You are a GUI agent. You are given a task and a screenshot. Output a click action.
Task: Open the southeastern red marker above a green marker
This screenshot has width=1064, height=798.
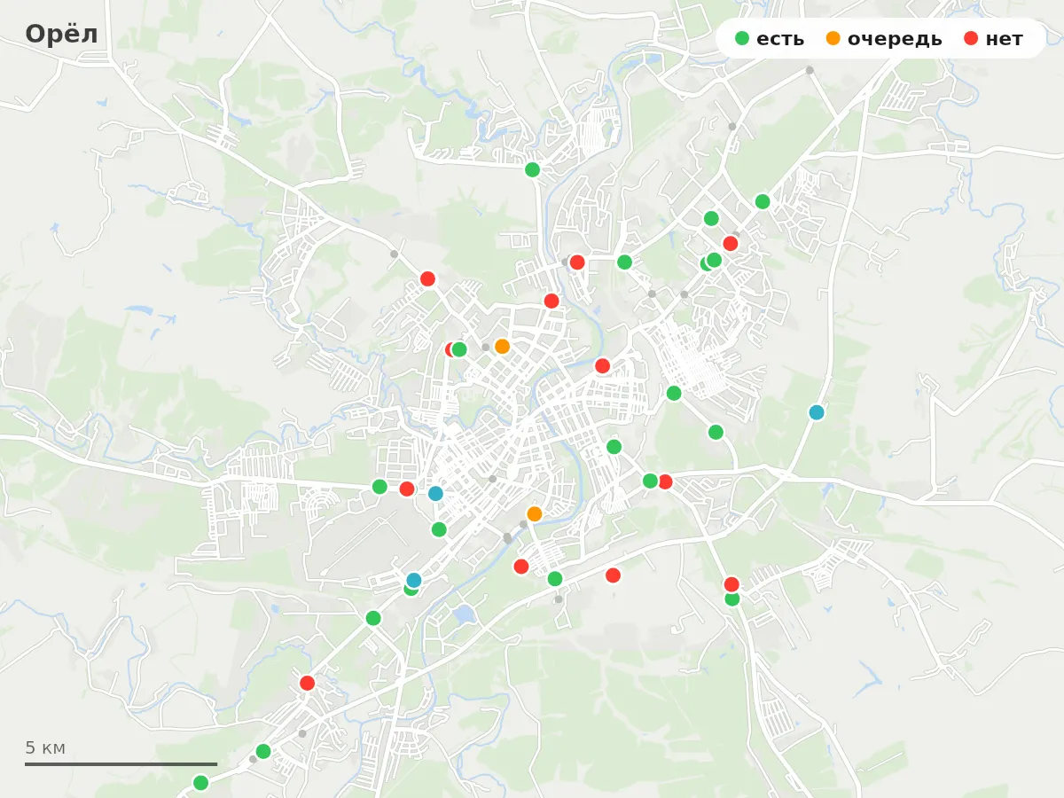731,584
